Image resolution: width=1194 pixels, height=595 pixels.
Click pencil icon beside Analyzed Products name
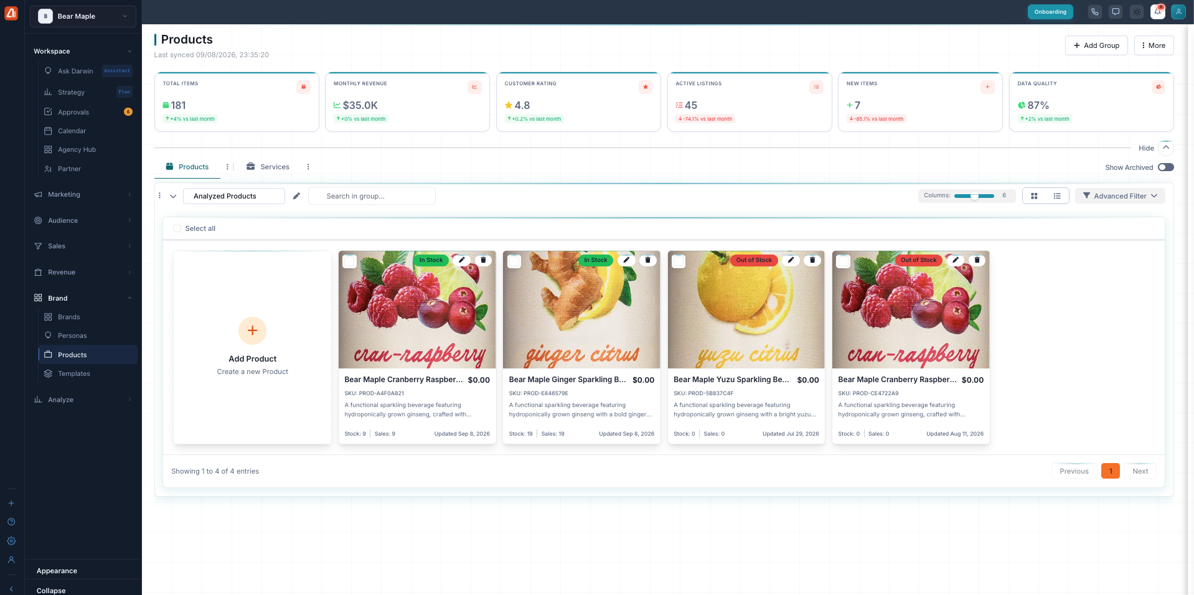point(296,196)
